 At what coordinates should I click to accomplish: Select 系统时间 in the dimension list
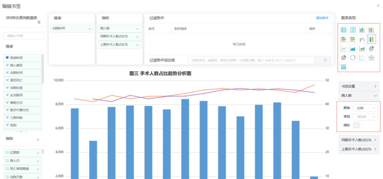tap(22, 58)
